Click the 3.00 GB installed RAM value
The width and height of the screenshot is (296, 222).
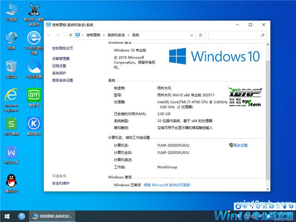164,114
